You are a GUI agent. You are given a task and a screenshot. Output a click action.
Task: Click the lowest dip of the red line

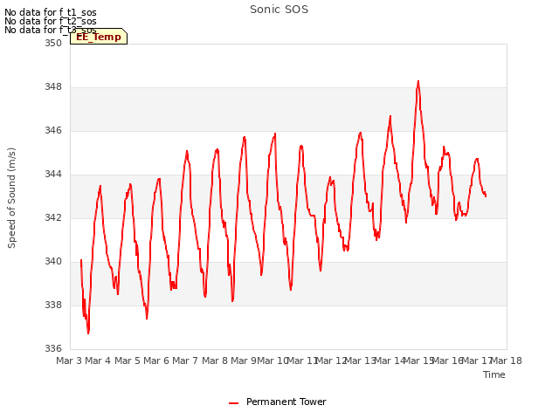pyautogui.click(x=88, y=333)
